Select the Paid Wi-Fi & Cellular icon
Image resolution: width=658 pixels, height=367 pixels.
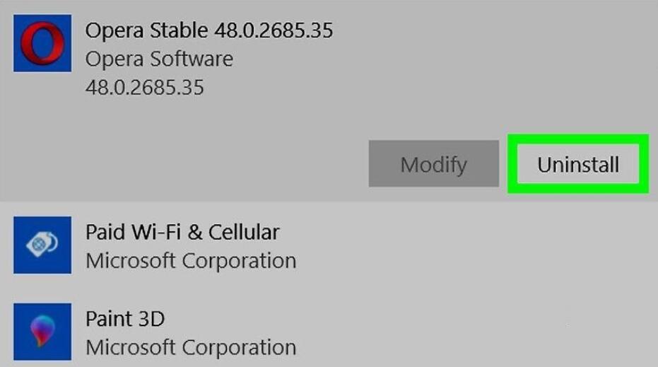pyautogui.click(x=42, y=245)
